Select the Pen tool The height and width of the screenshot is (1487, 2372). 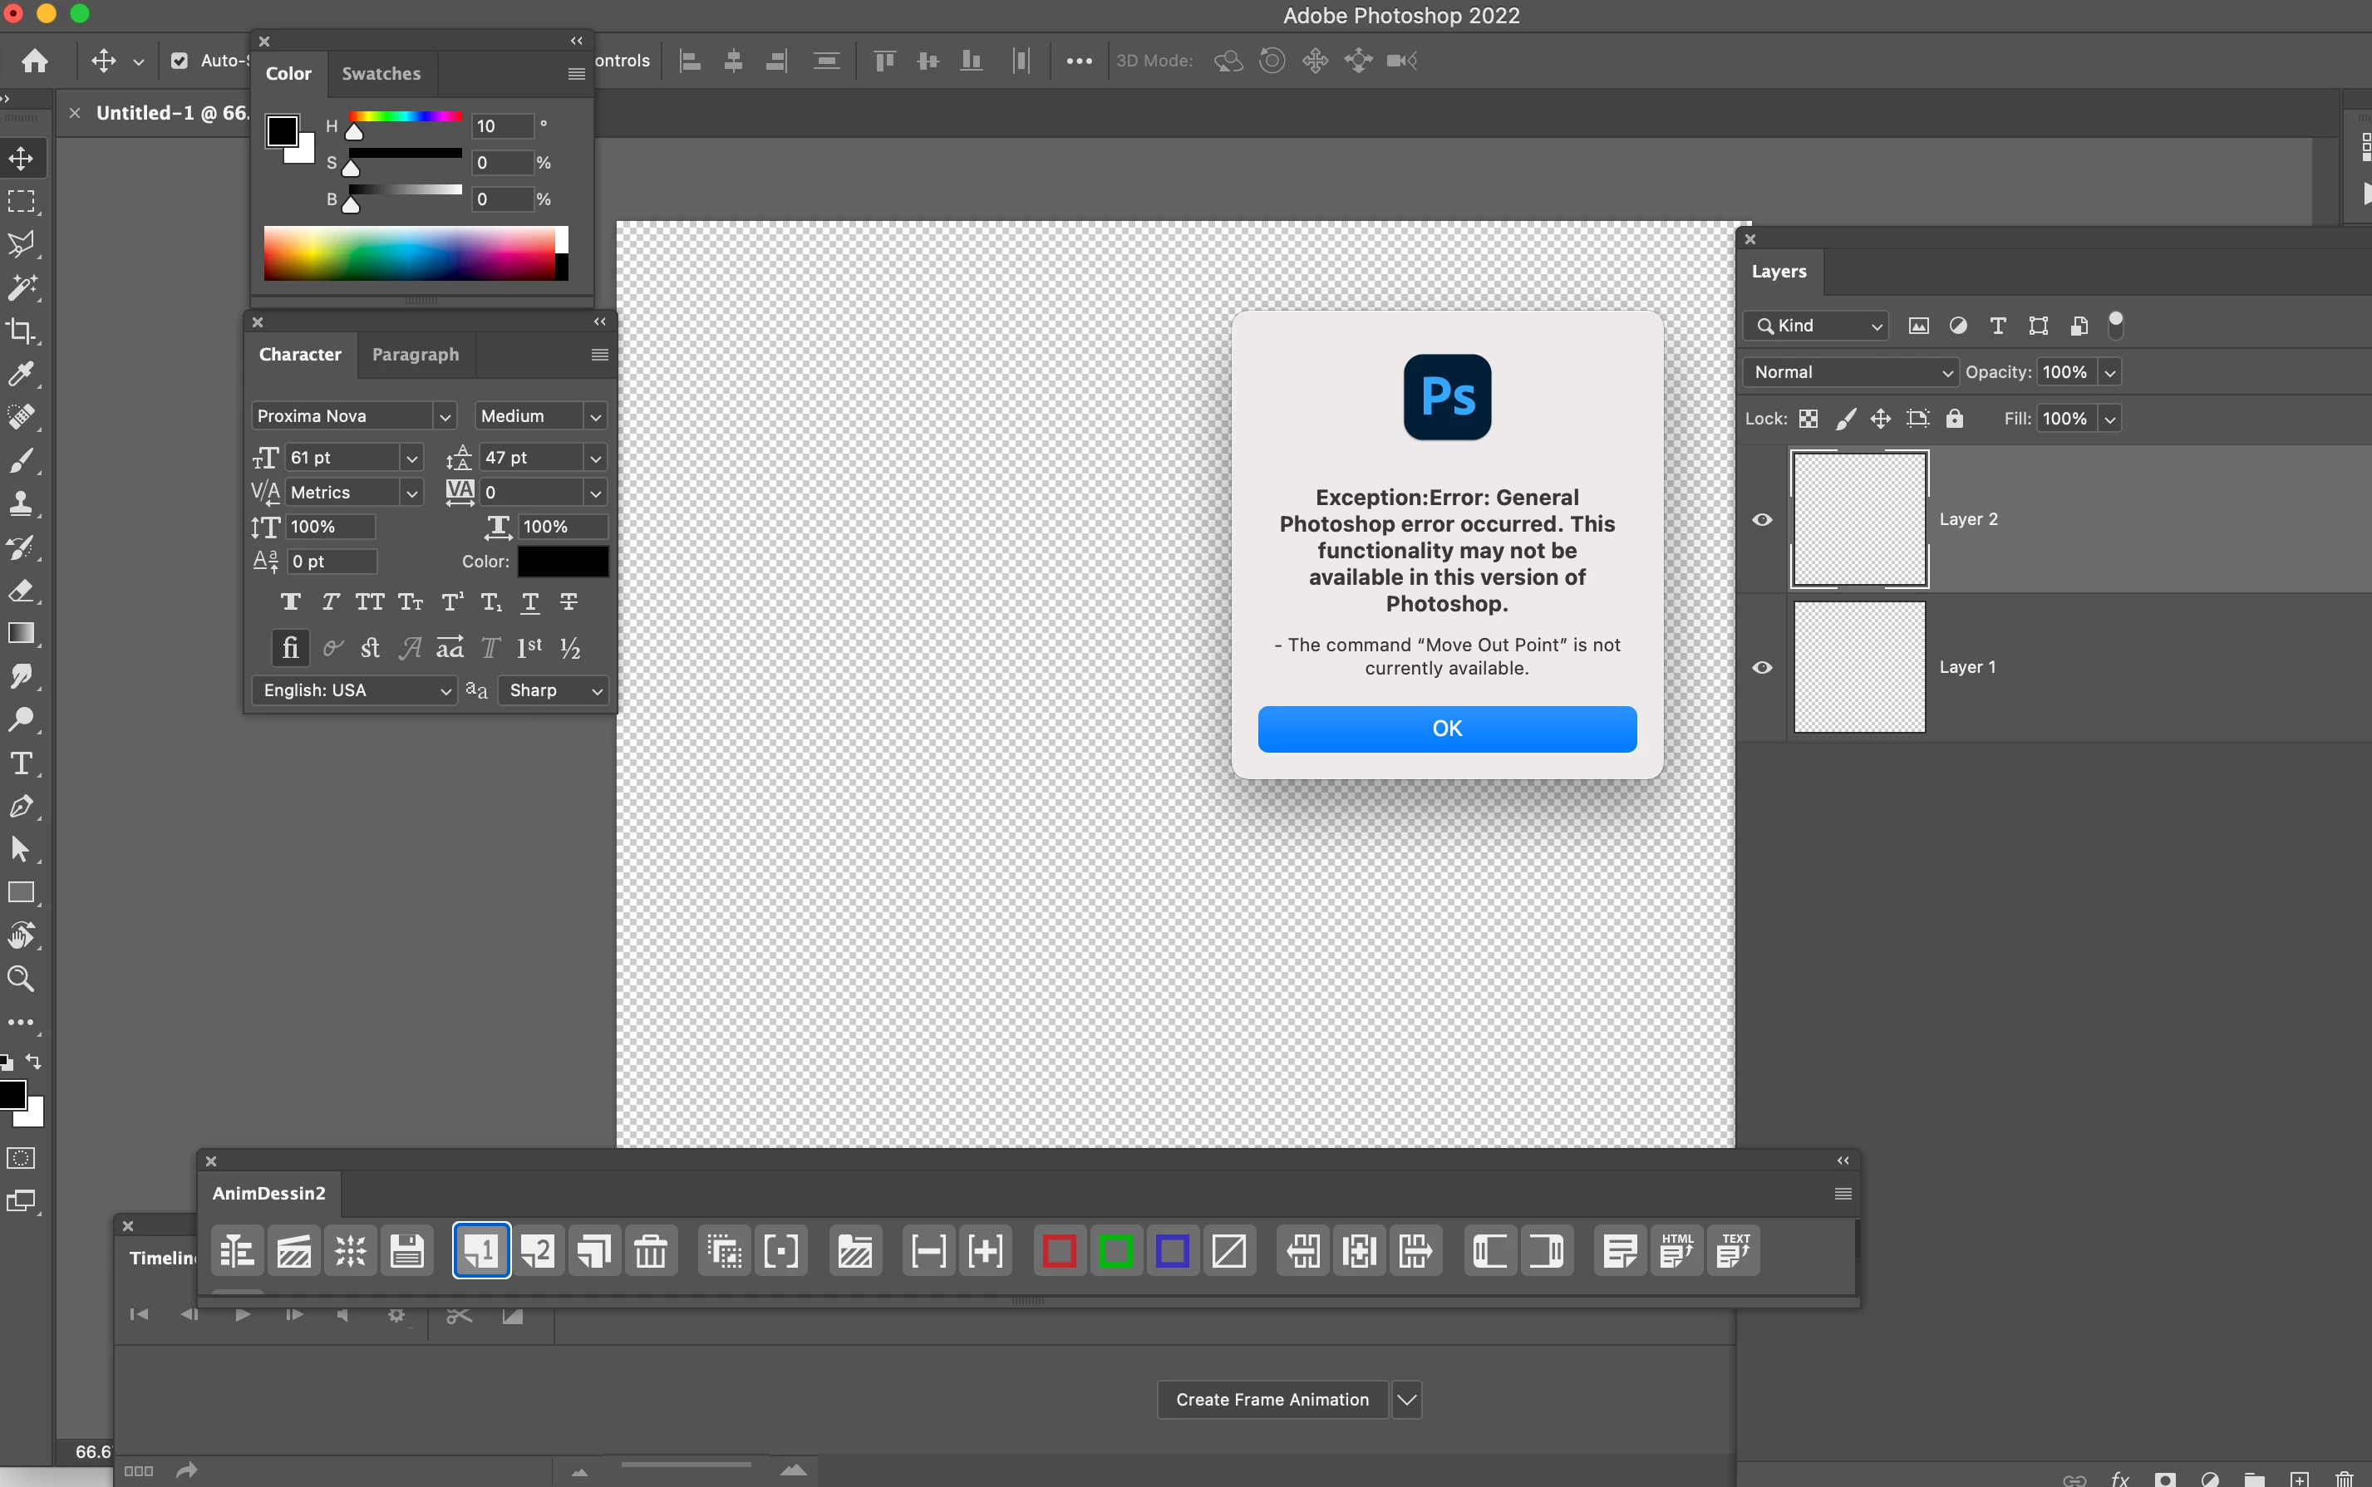point(21,807)
